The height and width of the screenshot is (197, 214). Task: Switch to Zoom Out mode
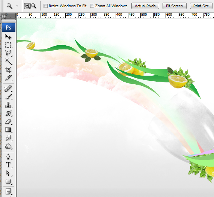33,6
